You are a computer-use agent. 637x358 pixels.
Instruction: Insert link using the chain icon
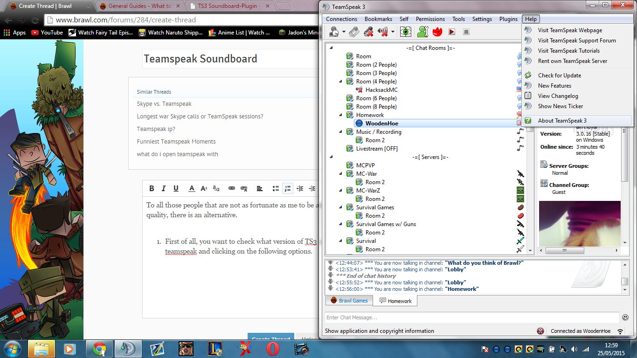(231, 188)
